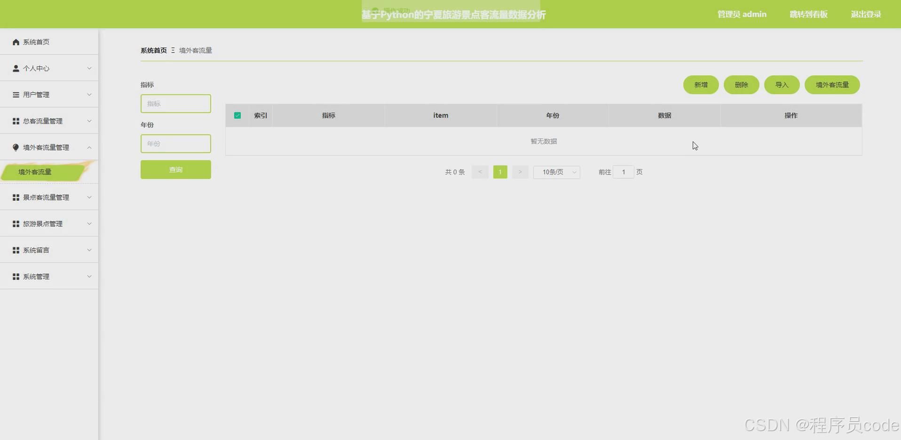Click the list icon for 用户管理
Viewport: 901px width, 440px height.
coord(16,94)
